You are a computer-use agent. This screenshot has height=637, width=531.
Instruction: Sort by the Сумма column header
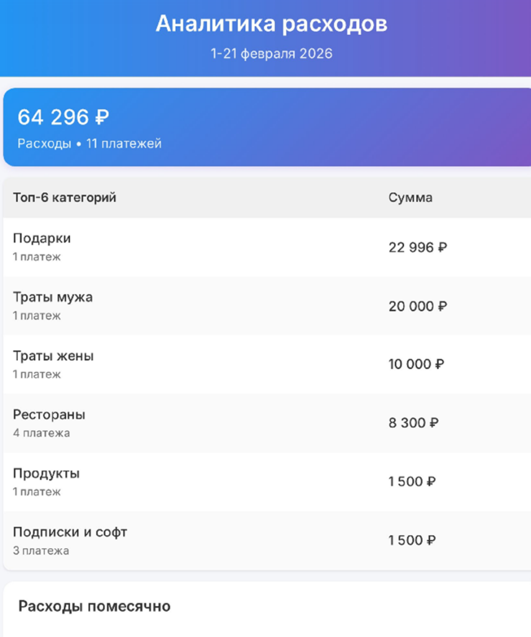pyautogui.click(x=410, y=198)
